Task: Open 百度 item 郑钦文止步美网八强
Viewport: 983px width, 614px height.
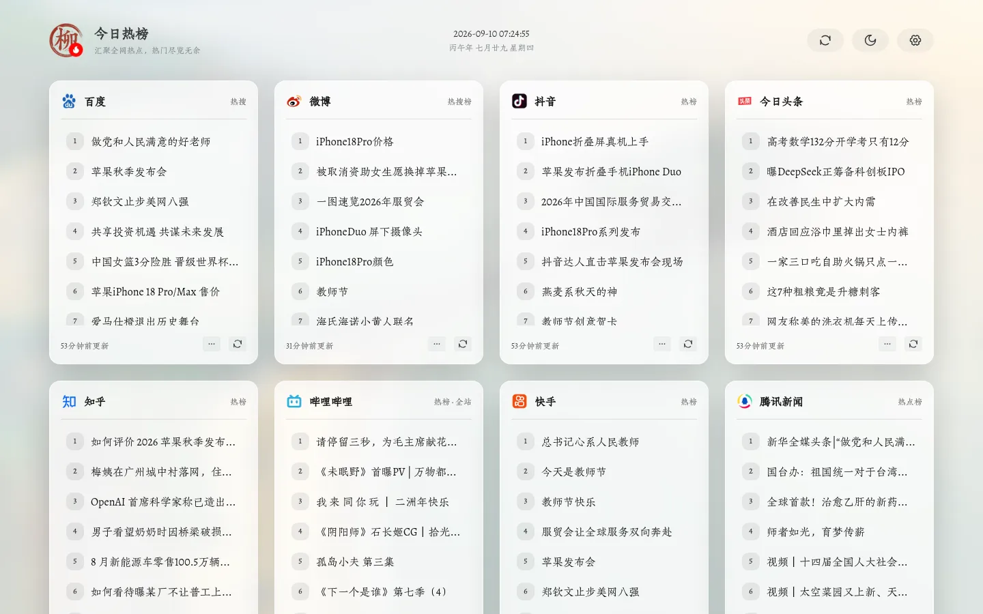Action: tap(140, 201)
